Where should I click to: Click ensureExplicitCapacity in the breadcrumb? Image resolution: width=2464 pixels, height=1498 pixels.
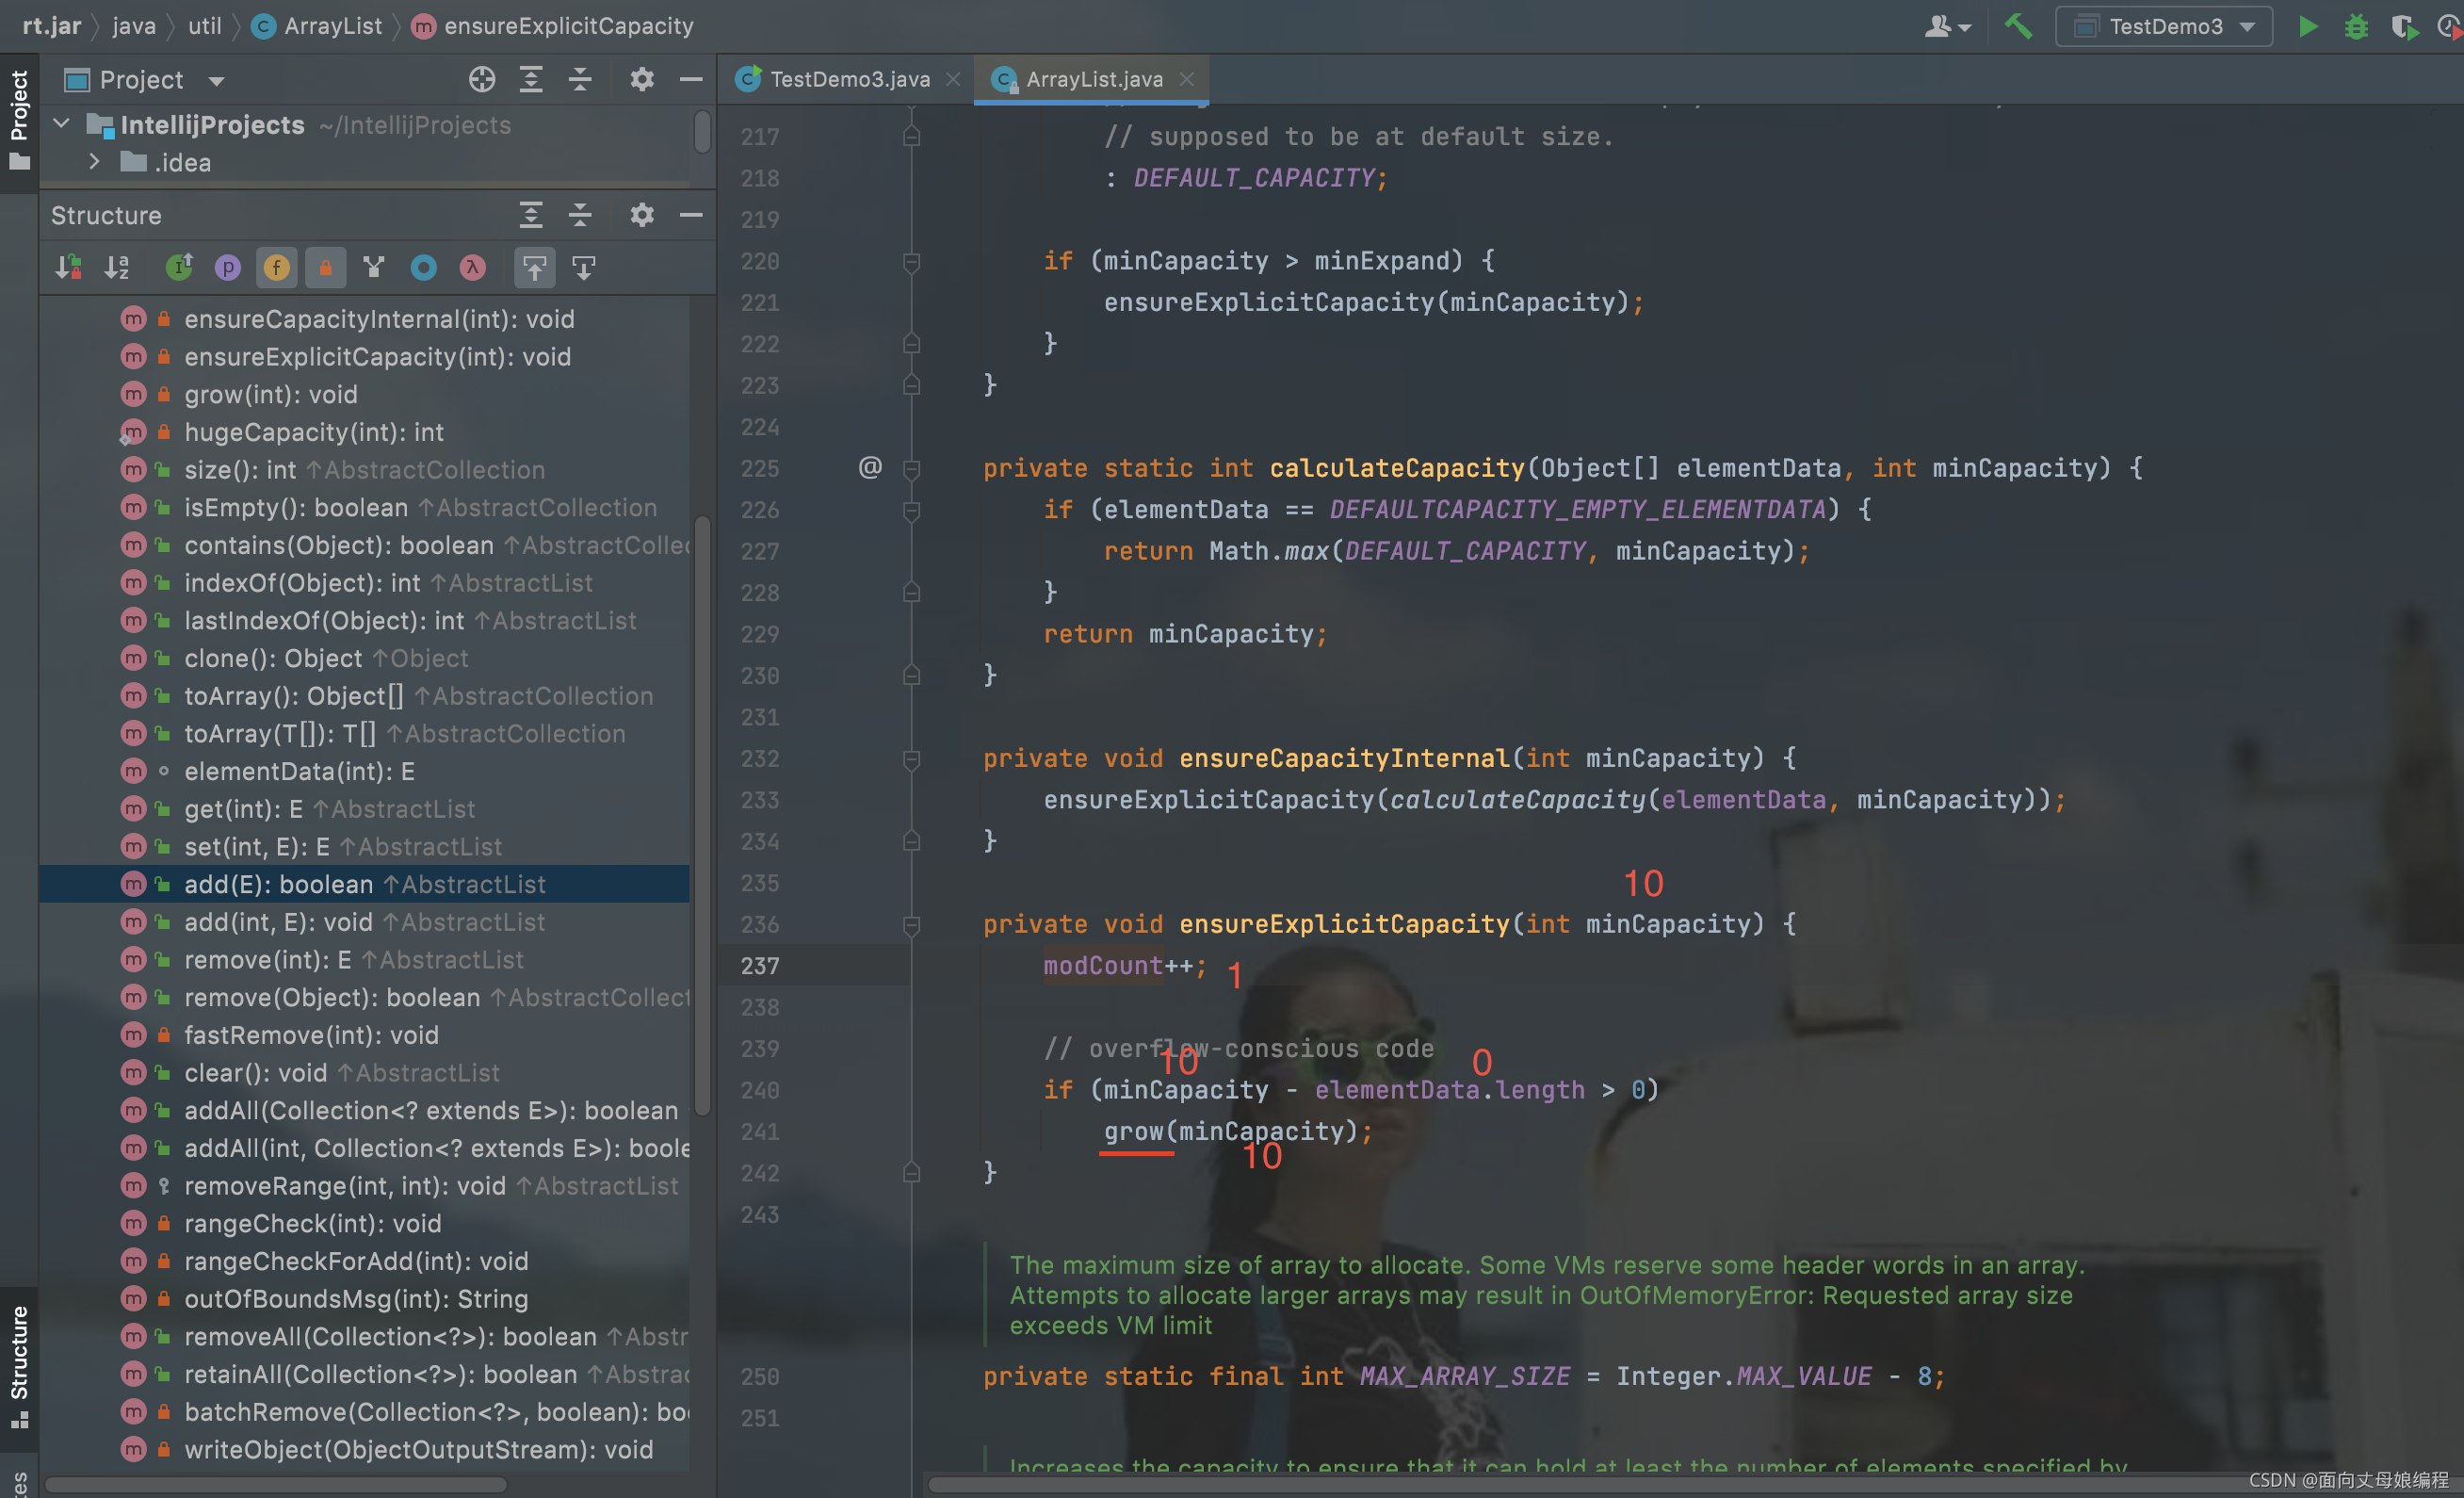553,26
